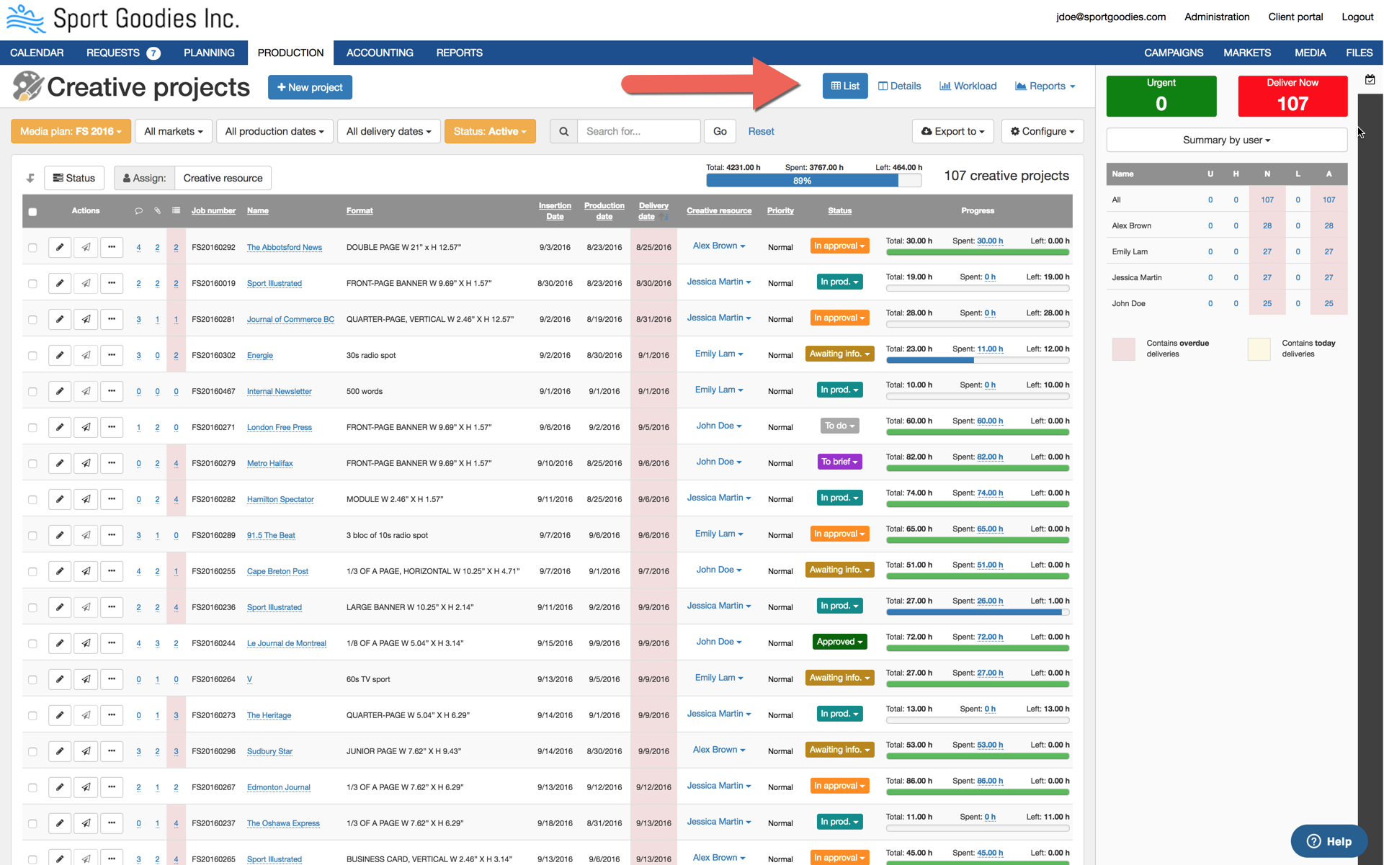Click the paper-plane send icon for Energie row
The height and width of the screenshot is (865, 1384).
click(86, 355)
